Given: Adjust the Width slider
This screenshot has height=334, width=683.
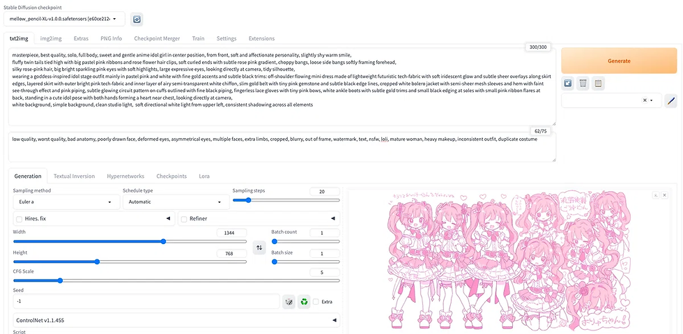Looking at the screenshot, I should 130,241.
